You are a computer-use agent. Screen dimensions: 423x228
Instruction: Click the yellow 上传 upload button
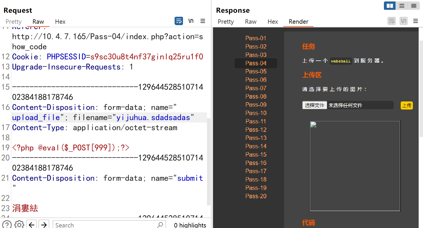click(x=407, y=105)
